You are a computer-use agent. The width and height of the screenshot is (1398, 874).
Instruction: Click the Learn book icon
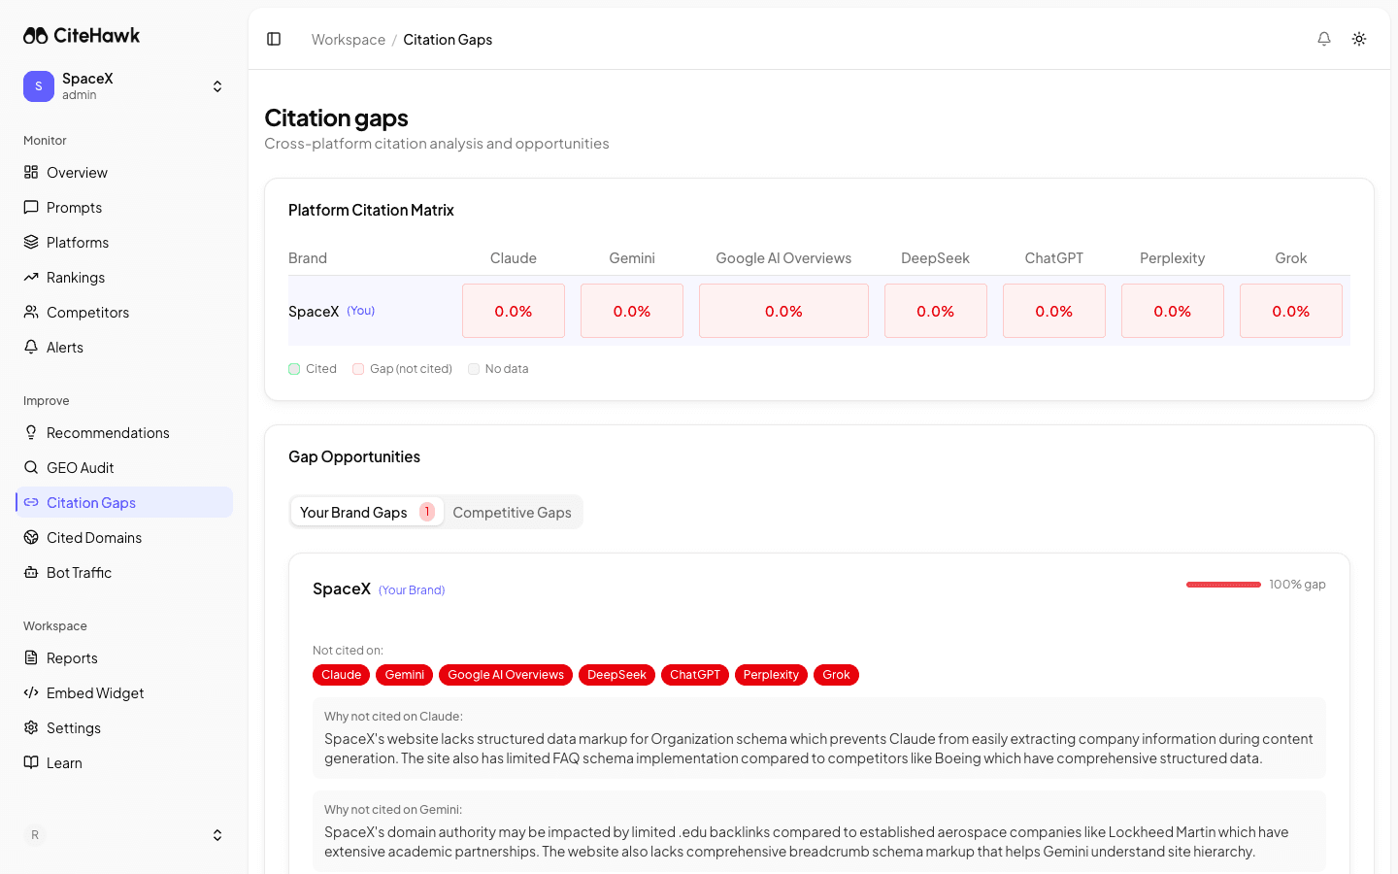(x=31, y=762)
